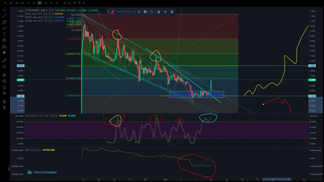Toggle fullscreen mode icon in top bar
This screenshot has width=324, height=182.
84,3
